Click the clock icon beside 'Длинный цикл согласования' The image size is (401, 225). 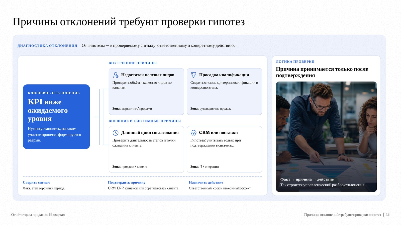tap(116, 132)
